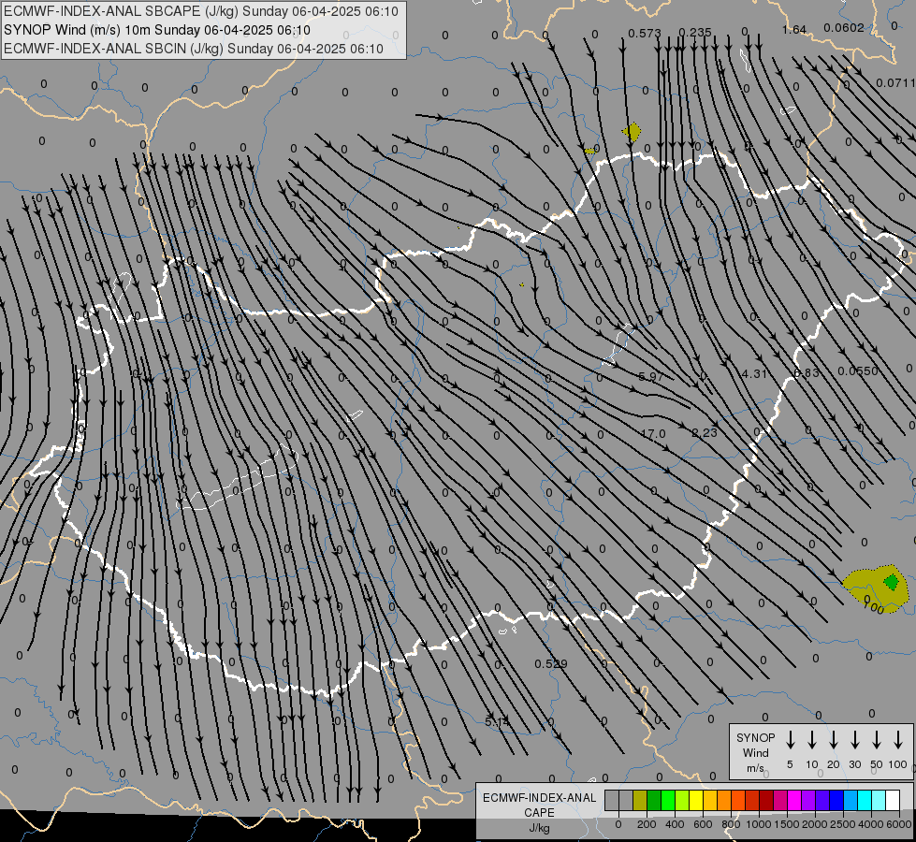This screenshot has width=916, height=842.
Task: Select the cyan CAPE legend swatch
Action: click(x=864, y=800)
